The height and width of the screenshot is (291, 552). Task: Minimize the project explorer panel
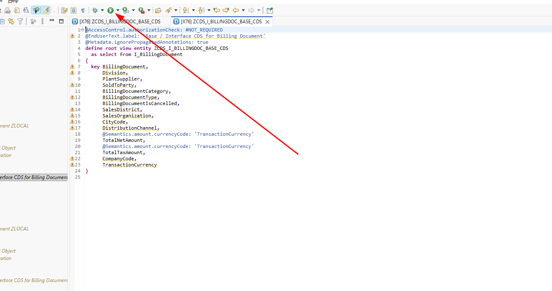tap(52, 20)
